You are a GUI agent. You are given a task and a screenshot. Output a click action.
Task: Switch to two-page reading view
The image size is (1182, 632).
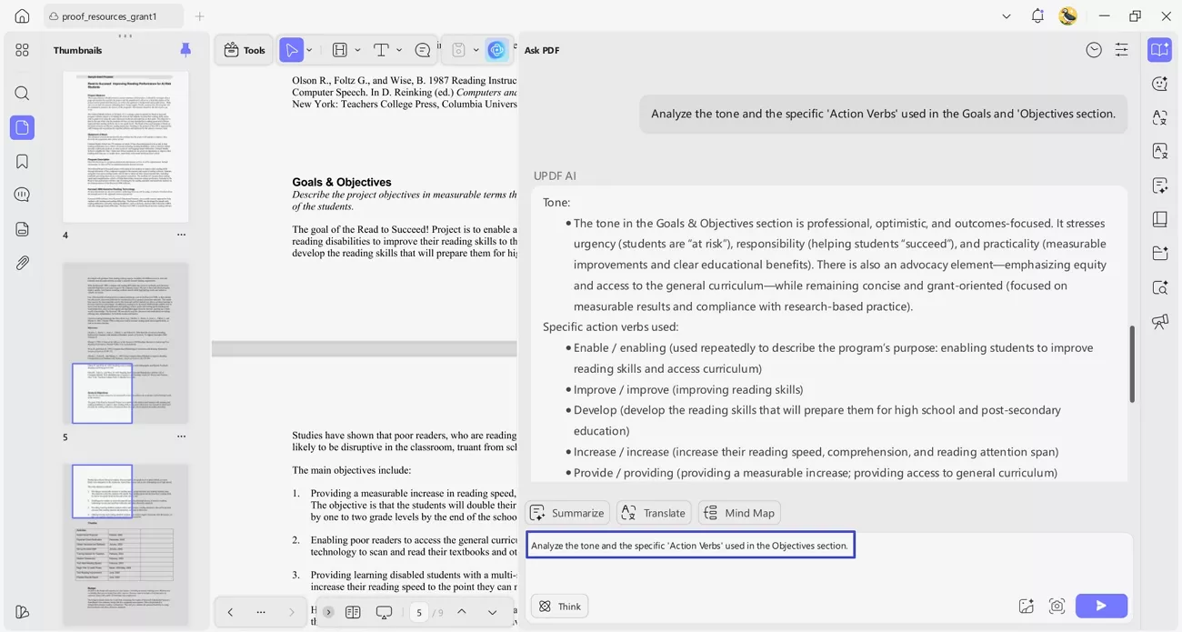353,612
